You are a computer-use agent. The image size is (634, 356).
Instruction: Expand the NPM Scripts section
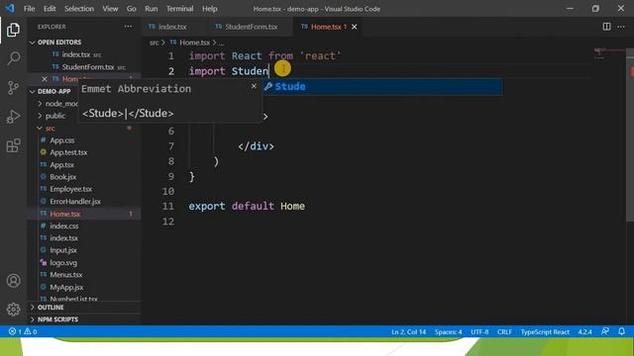84,319
